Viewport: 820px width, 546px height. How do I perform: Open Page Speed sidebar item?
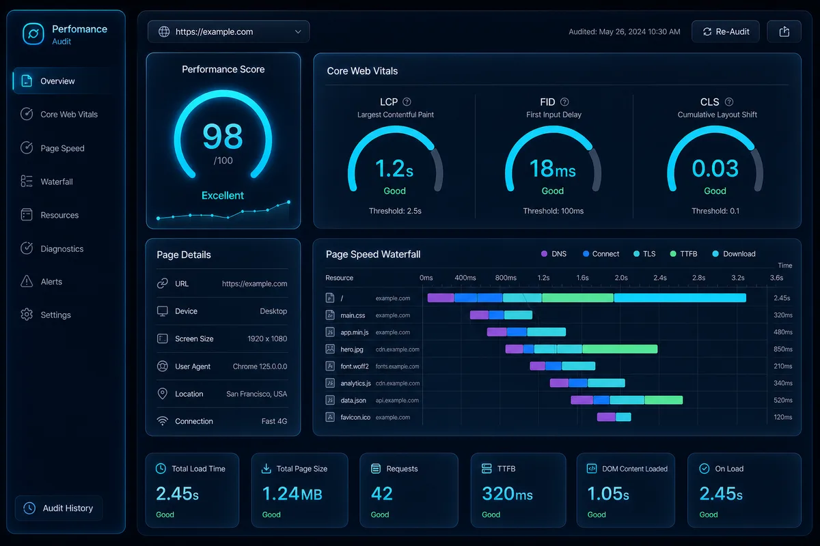tap(63, 148)
